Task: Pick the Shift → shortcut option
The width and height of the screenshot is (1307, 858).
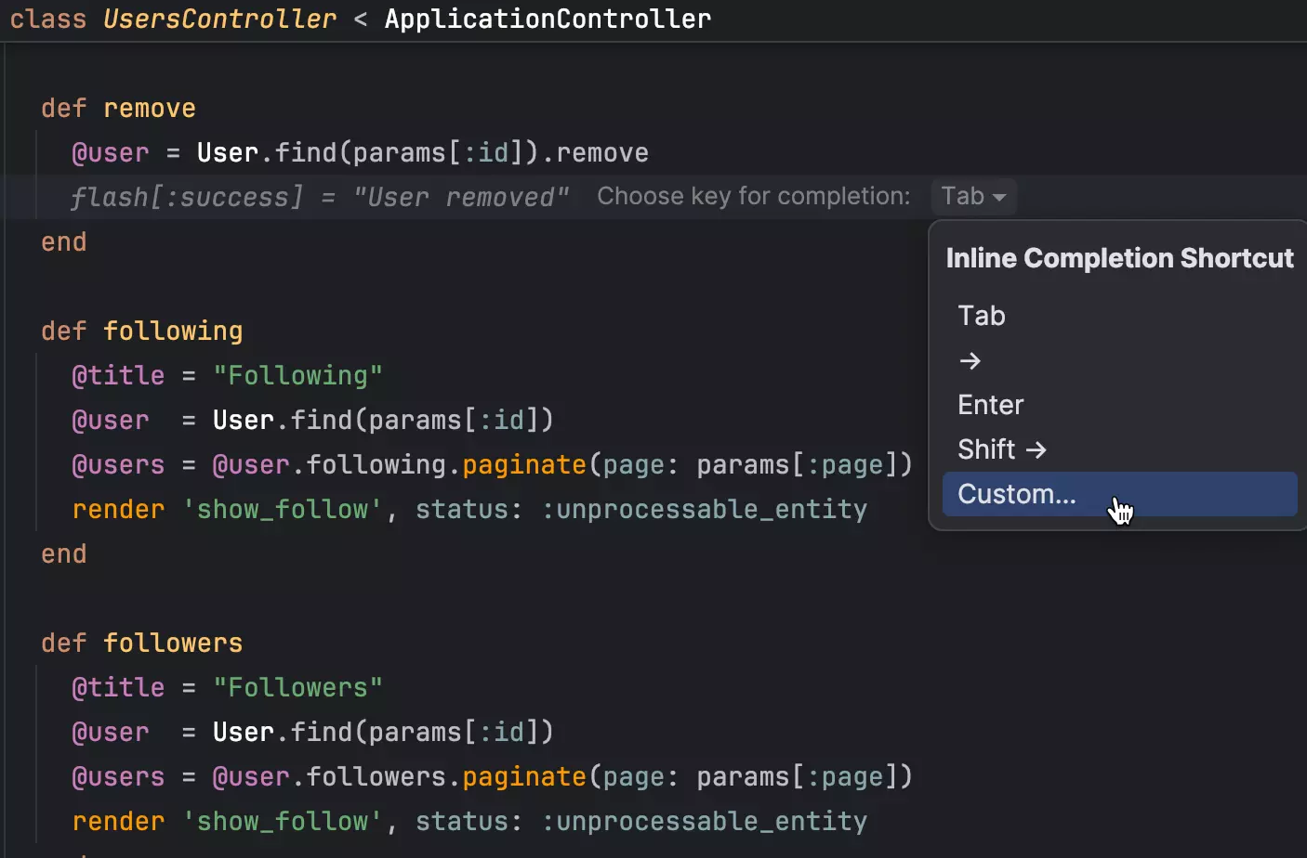Action: click(x=1001, y=449)
